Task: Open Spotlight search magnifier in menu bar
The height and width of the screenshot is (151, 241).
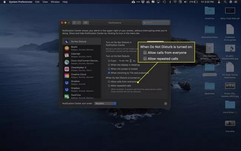Action: 225,2
